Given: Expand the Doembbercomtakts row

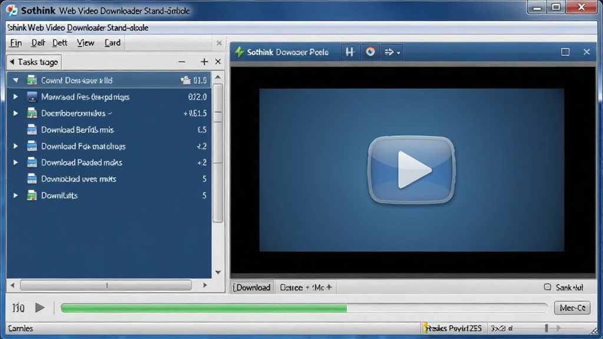Looking at the screenshot, I should tap(15, 113).
